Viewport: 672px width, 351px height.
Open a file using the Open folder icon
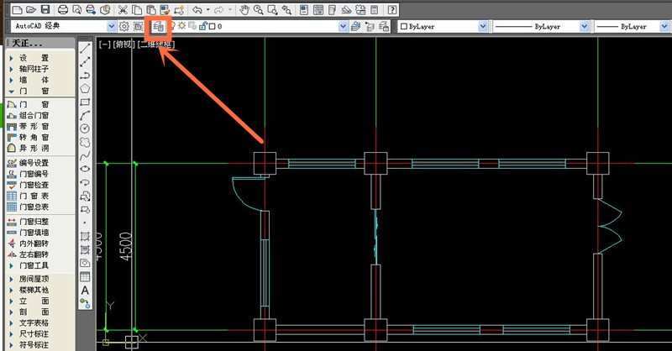(31, 9)
